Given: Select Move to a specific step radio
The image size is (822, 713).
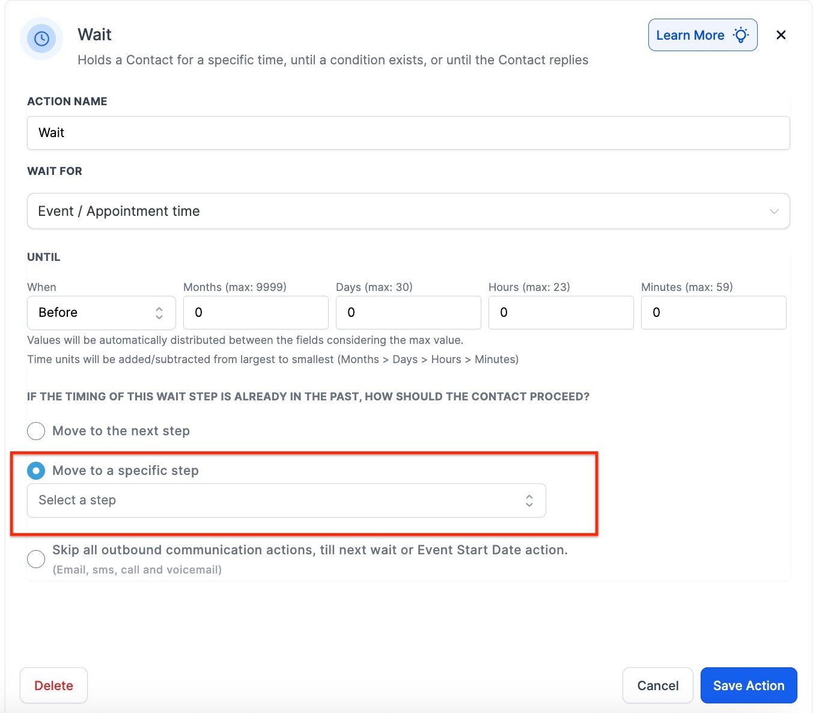Looking at the screenshot, I should point(36,471).
